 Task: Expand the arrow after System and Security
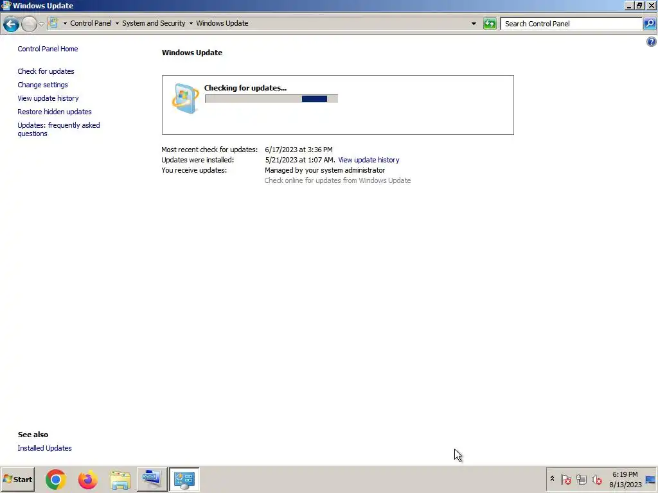tap(191, 24)
